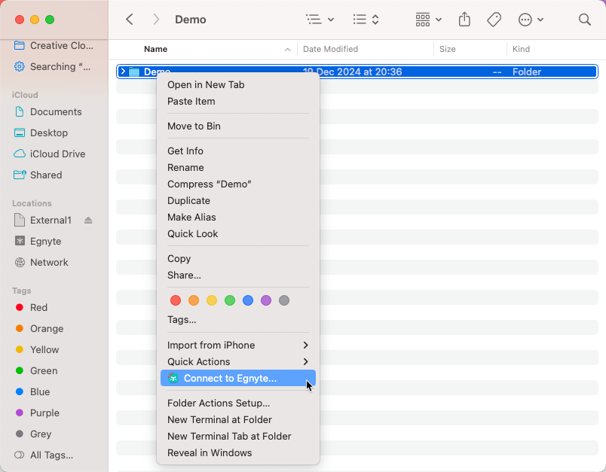
Task: Choose New Terminal Tab at Folder
Action: (238, 436)
